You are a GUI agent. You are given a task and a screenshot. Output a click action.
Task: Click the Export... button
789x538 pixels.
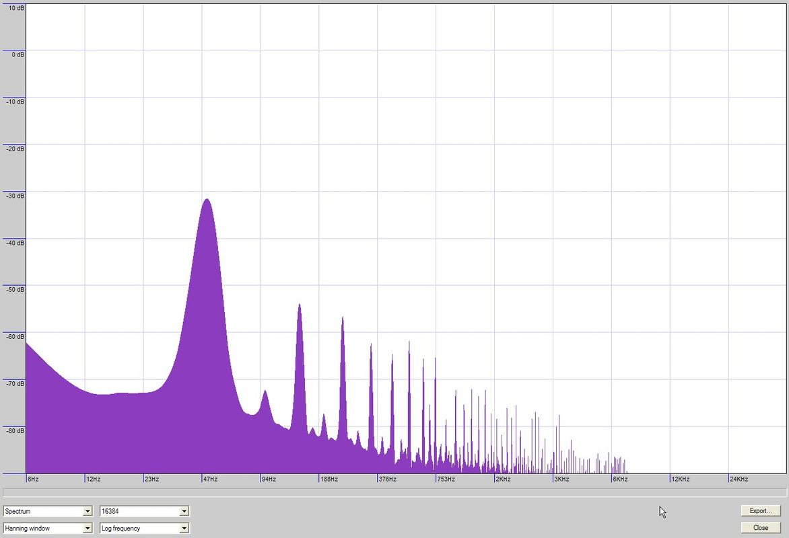coord(760,511)
